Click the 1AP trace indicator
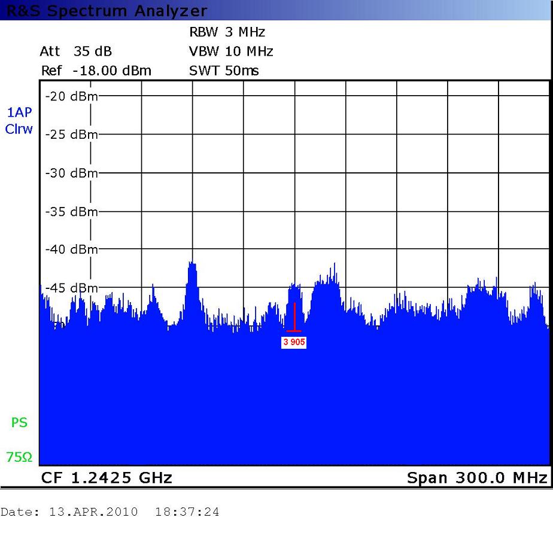 click(19, 112)
